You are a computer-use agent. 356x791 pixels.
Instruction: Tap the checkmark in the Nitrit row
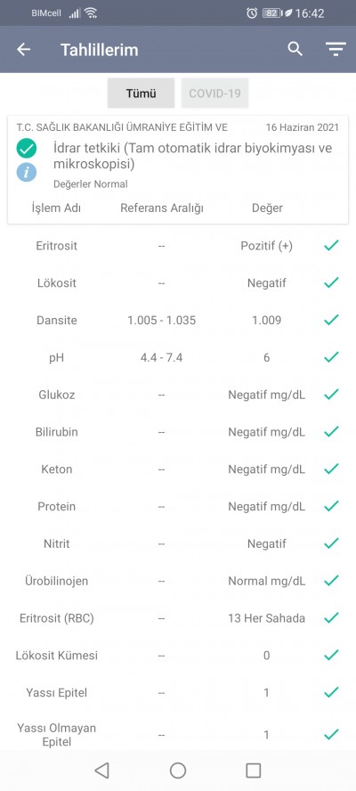point(331,543)
